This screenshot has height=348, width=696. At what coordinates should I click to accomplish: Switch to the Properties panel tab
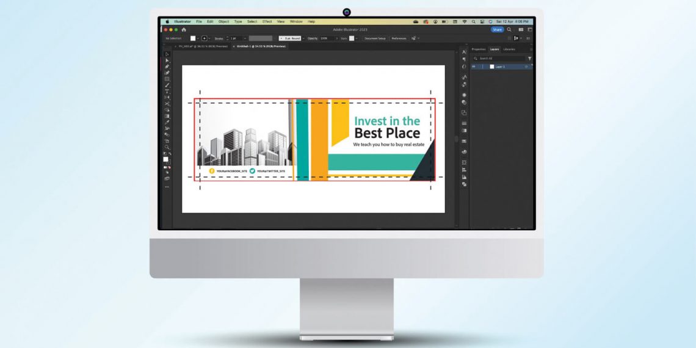click(479, 49)
